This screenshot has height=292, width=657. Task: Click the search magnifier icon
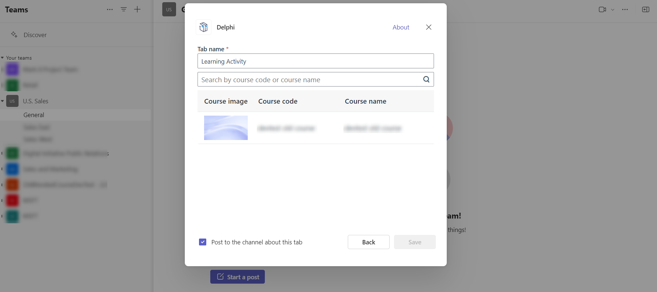tap(426, 79)
